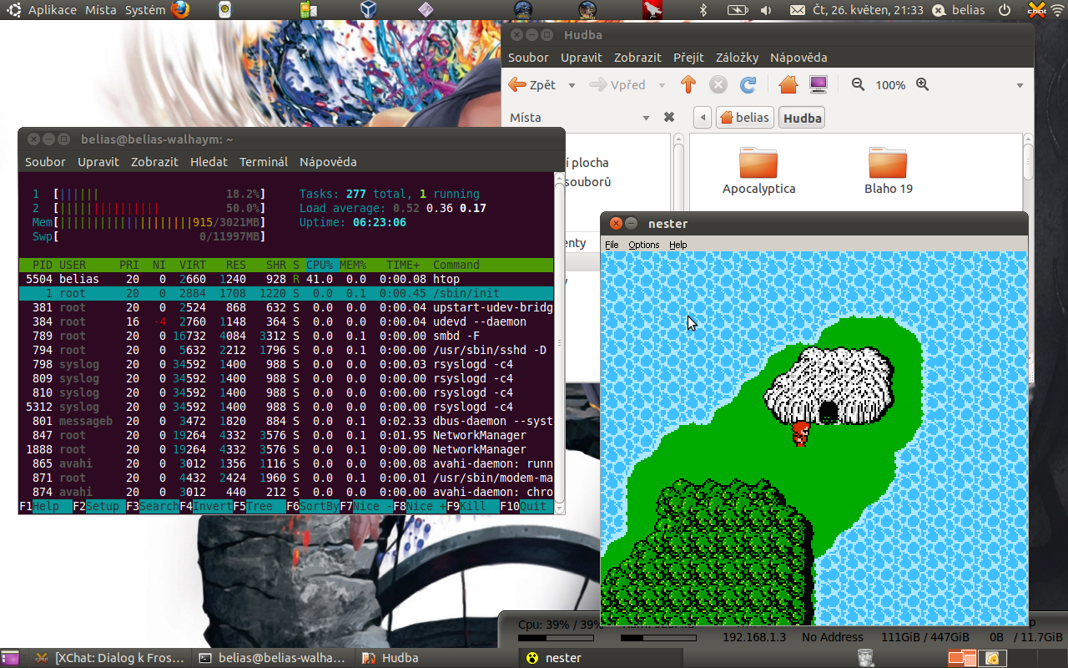
Task: Click F9 Kill in htop
Action: pos(473,506)
